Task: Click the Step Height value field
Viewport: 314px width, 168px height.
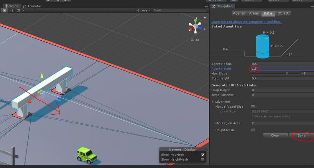Action: coord(283,78)
